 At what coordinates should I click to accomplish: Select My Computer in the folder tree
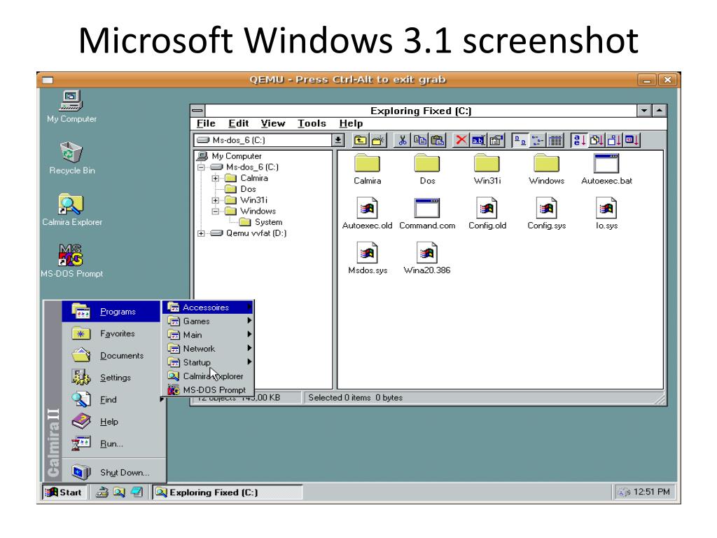(x=229, y=156)
